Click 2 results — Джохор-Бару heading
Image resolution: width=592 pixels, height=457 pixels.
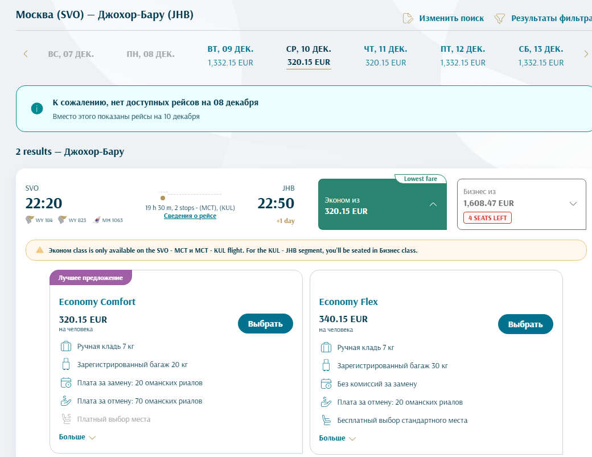[x=70, y=151]
